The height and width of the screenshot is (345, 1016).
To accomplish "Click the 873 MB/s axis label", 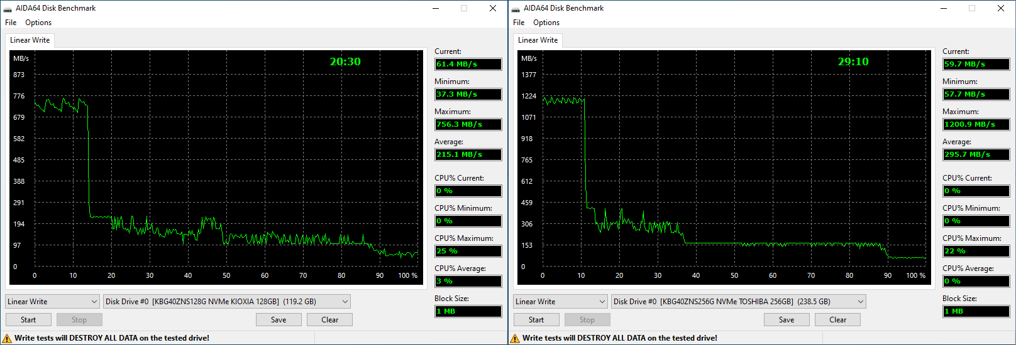I will [x=19, y=75].
